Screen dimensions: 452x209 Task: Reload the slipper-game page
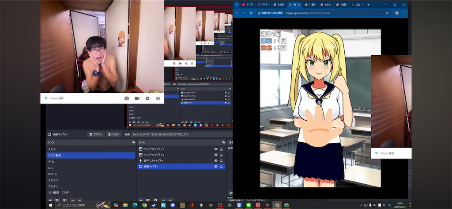251,13
